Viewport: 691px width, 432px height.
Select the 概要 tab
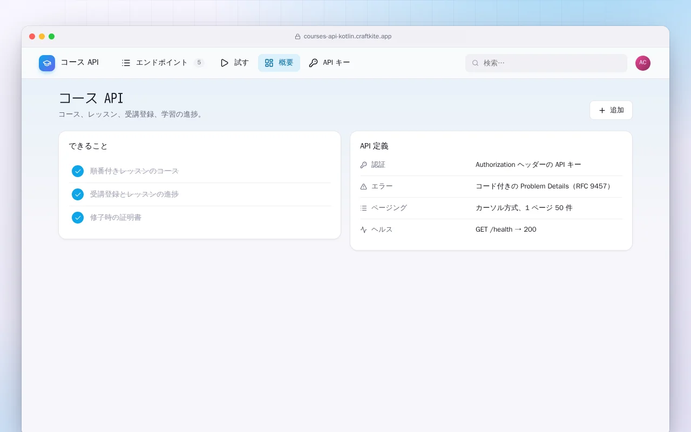[x=279, y=63]
